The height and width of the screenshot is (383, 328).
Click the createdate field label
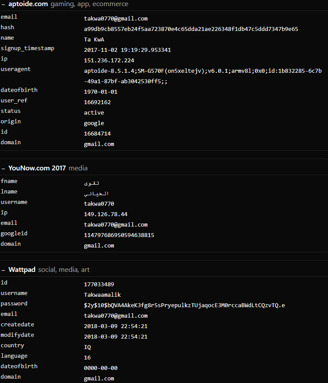point(17,325)
